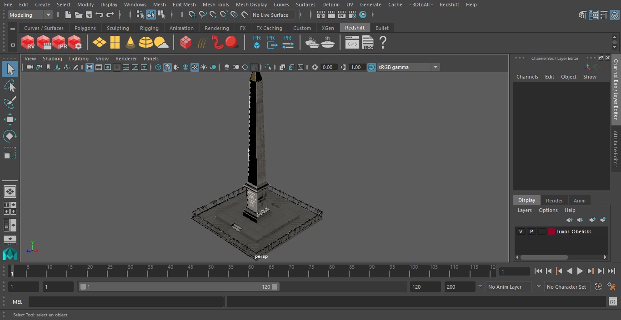This screenshot has height=320, width=621.
Task: Open animation preferences running man icon
Action: pyautogui.click(x=612, y=287)
